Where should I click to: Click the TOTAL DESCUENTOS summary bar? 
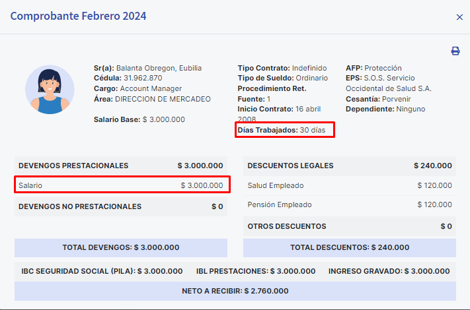350,247
